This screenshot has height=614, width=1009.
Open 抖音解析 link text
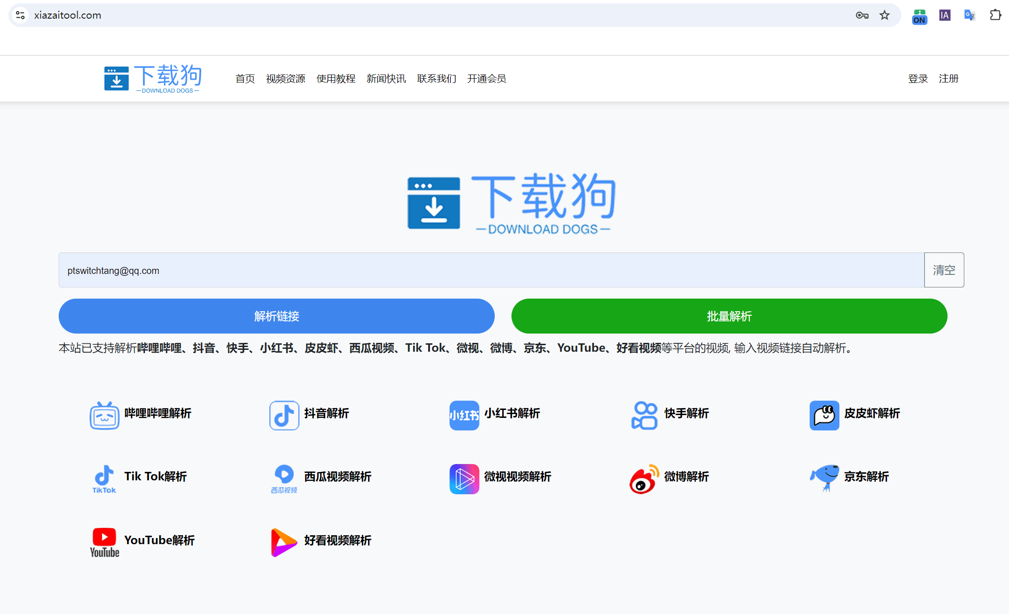327,413
